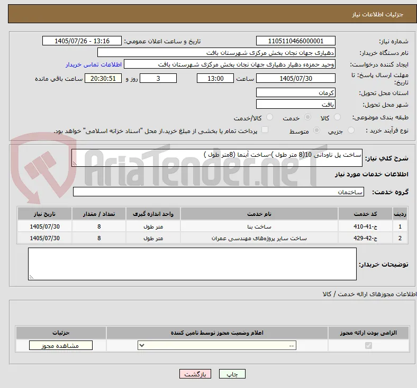This screenshot has width=417, height=388.
Task: Click the resize handle of buyer notes box
Action: [x=31, y=277]
